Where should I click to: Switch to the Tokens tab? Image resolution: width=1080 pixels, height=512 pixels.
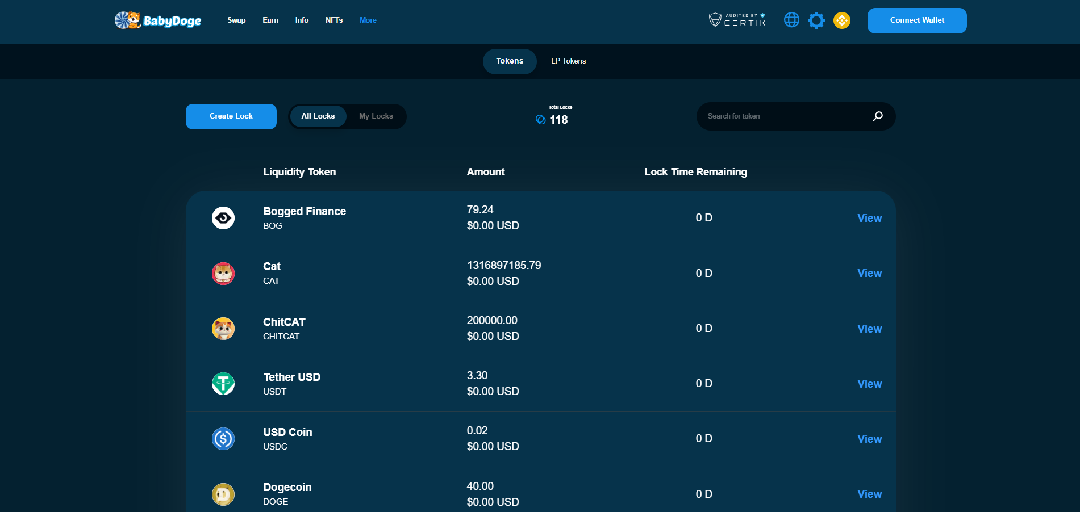click(510, 61)
